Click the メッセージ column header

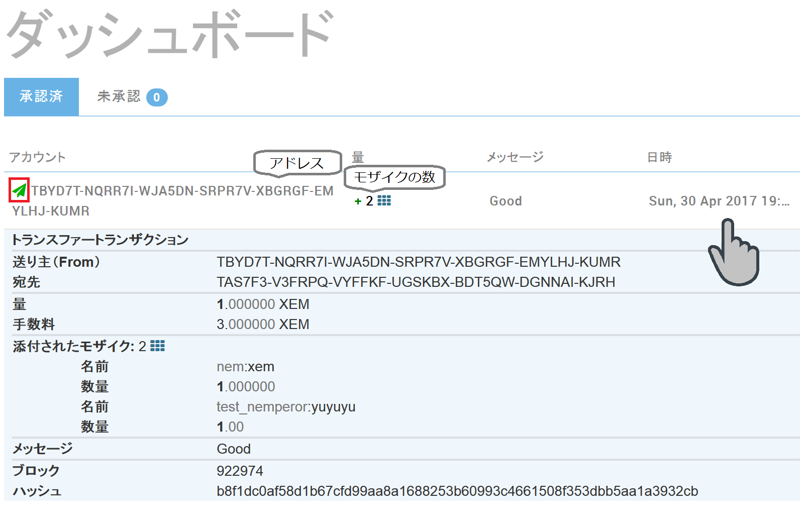click(515, 157)
